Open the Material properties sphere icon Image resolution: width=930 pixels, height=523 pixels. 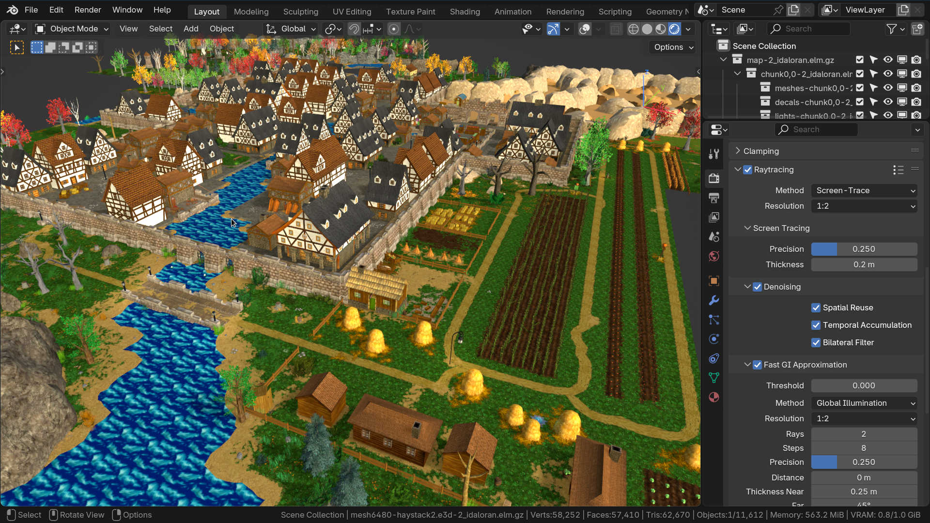coord(714,397)
